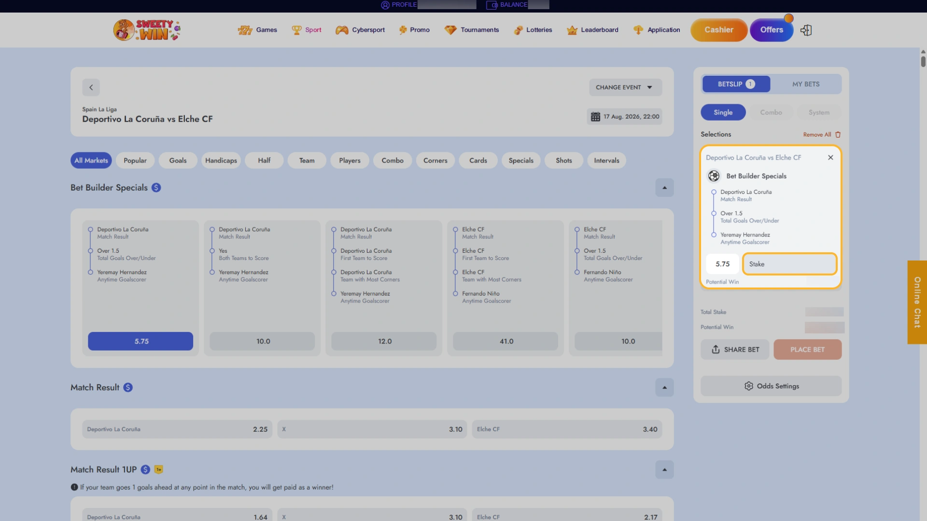Deselect the 5.75 bet builder odds
The height and width of the screenshot is (521, 927).
pos(140,341)
